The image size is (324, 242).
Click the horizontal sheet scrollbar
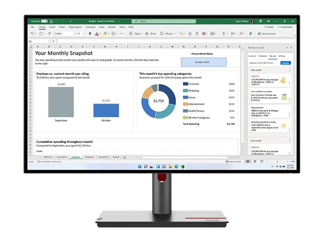pyautogui.click(x=184, y=157)
